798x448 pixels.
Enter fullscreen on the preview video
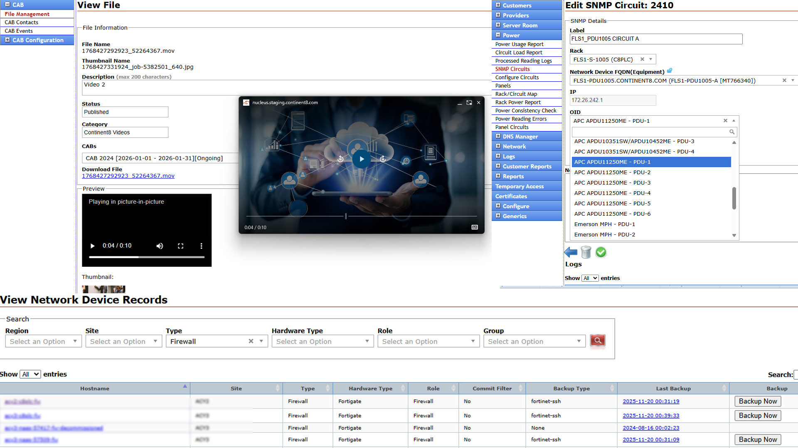pos(180,246)
